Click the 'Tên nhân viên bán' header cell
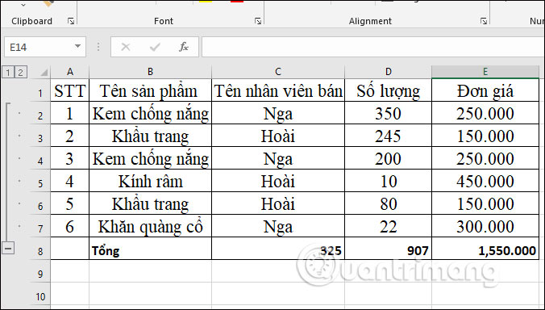 tap(278, 90)
